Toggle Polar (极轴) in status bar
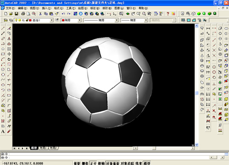Viewport: 229px width, 165px height. [x=101, y=163]
